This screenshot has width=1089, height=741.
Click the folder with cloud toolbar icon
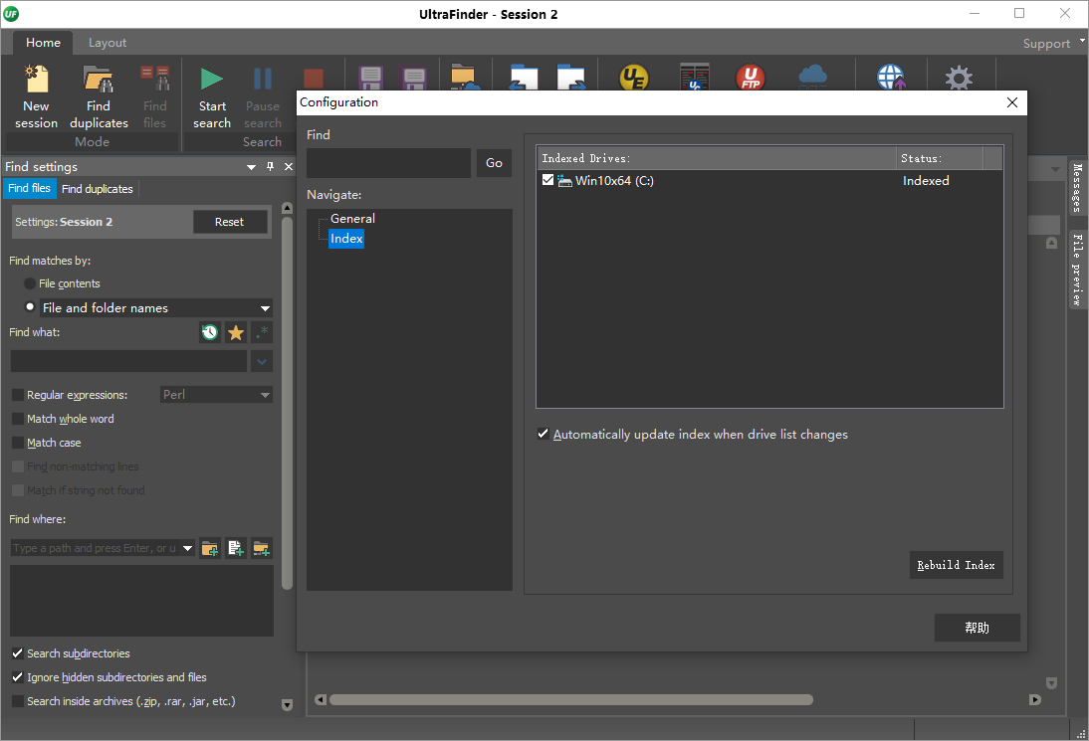pyautogui.click(x=465, y=77)
